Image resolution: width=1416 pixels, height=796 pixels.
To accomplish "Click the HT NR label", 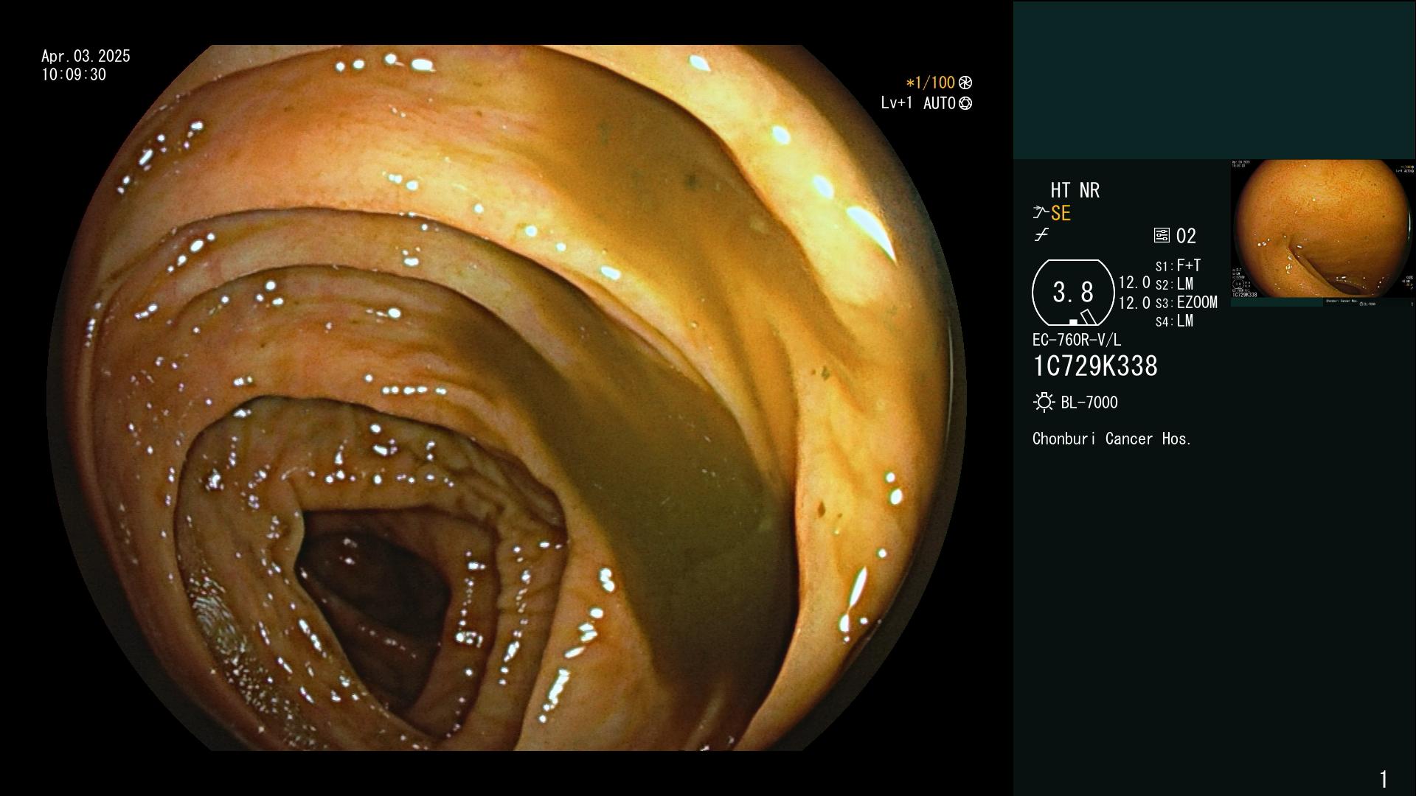I will pos(1075,190).
